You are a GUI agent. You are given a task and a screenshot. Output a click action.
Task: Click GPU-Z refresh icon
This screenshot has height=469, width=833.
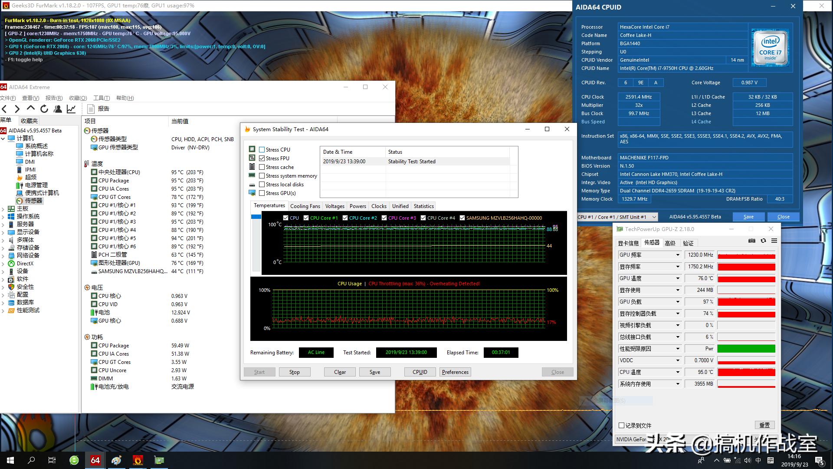coord(763,241)
